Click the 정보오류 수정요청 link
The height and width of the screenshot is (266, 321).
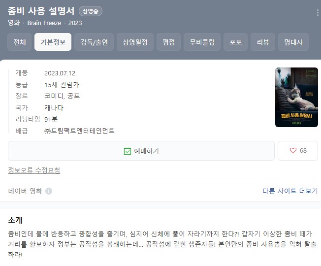[34, 170]
